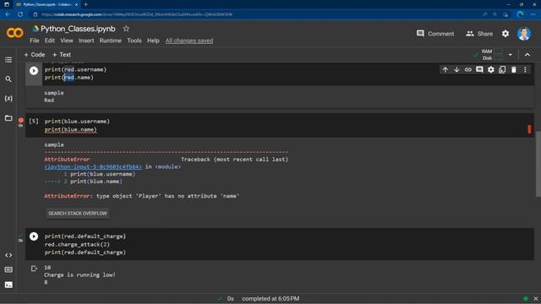Expand the RAM Disk connection dropdown
Screen dimensions: 541x304
click(x=510, y=55)
